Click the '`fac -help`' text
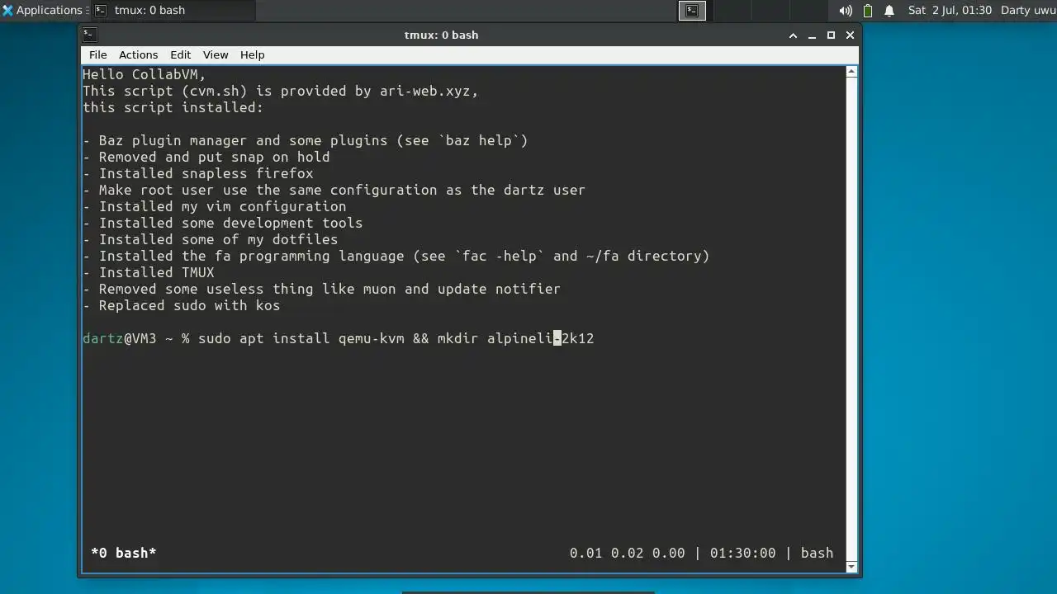Viewport: 1057px width, 594px height. pos(499,256)
